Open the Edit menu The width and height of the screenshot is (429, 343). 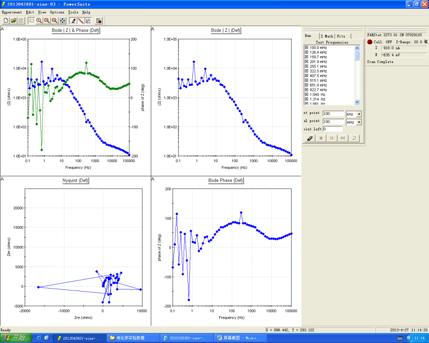pyautogui.click(x=30, y=12)
